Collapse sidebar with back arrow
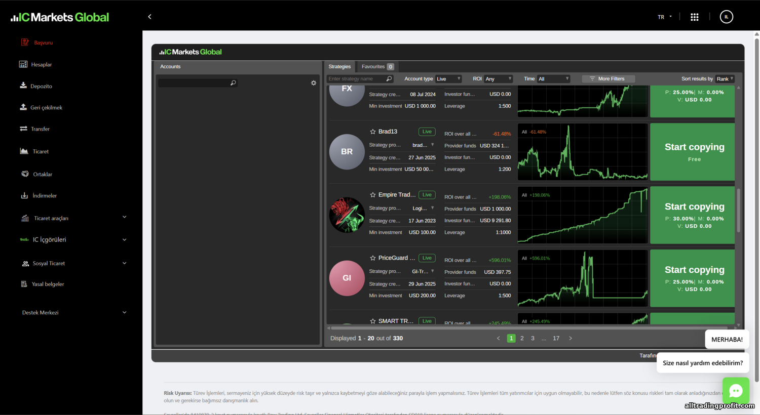 (x=149, y=17)
